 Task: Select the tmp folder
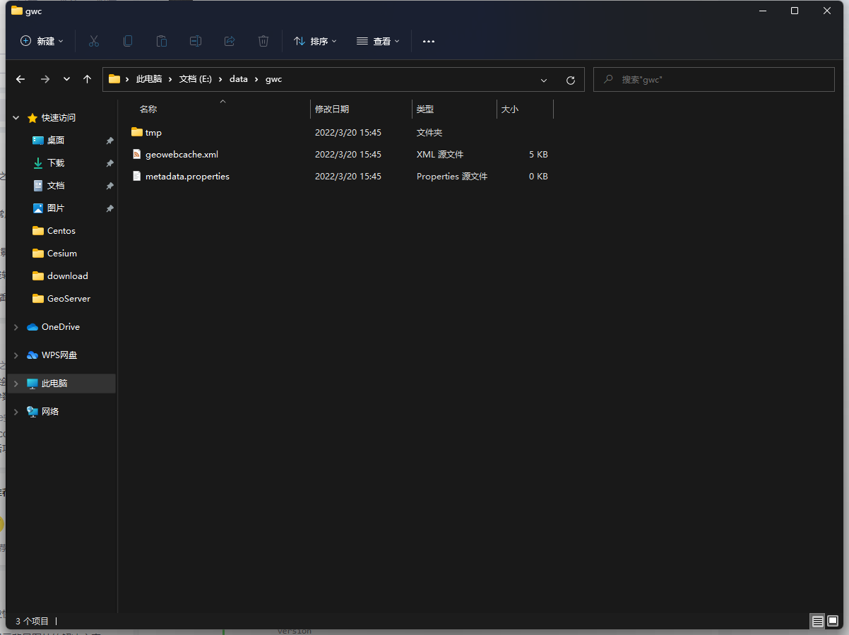tap(153, 132)
